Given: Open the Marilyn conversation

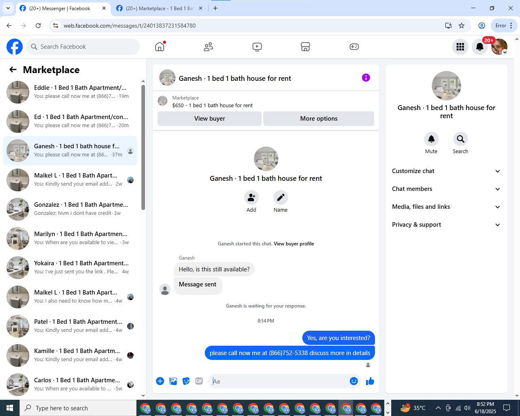Looking at the screenshot, I should click(70, 238).
